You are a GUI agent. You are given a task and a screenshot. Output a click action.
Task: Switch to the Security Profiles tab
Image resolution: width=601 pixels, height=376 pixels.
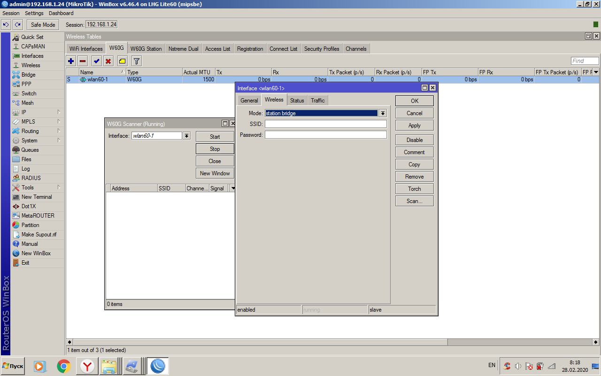click(321, 49)
